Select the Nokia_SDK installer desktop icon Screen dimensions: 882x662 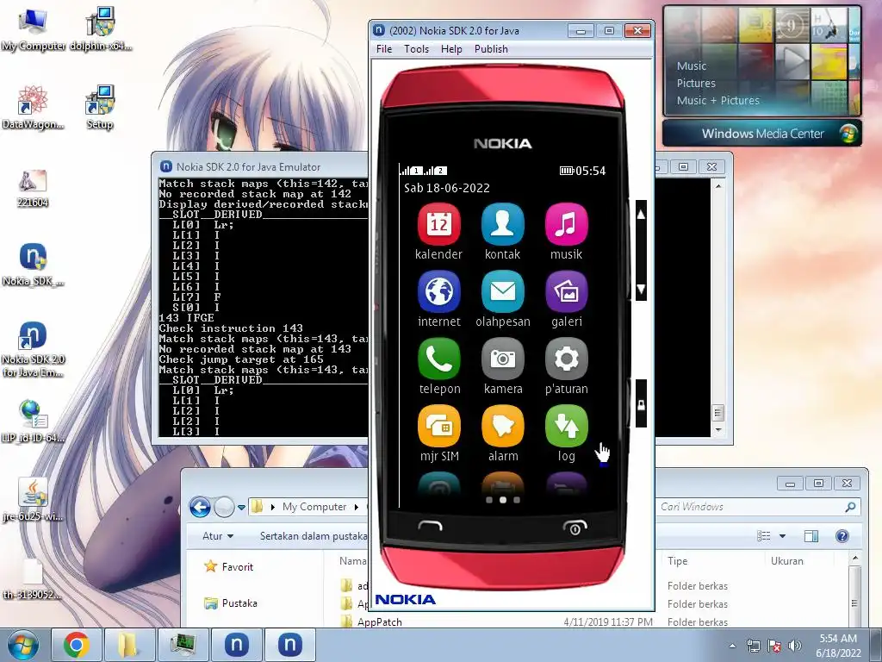33,265
